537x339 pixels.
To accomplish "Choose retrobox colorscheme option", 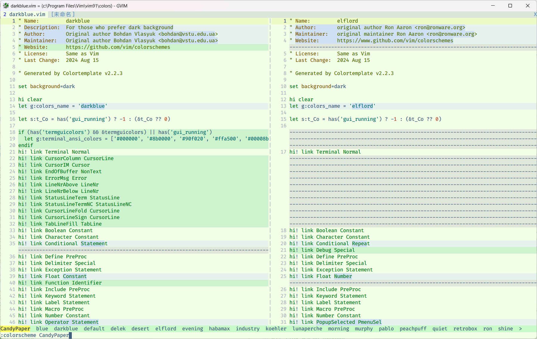I will coord(465,329).
